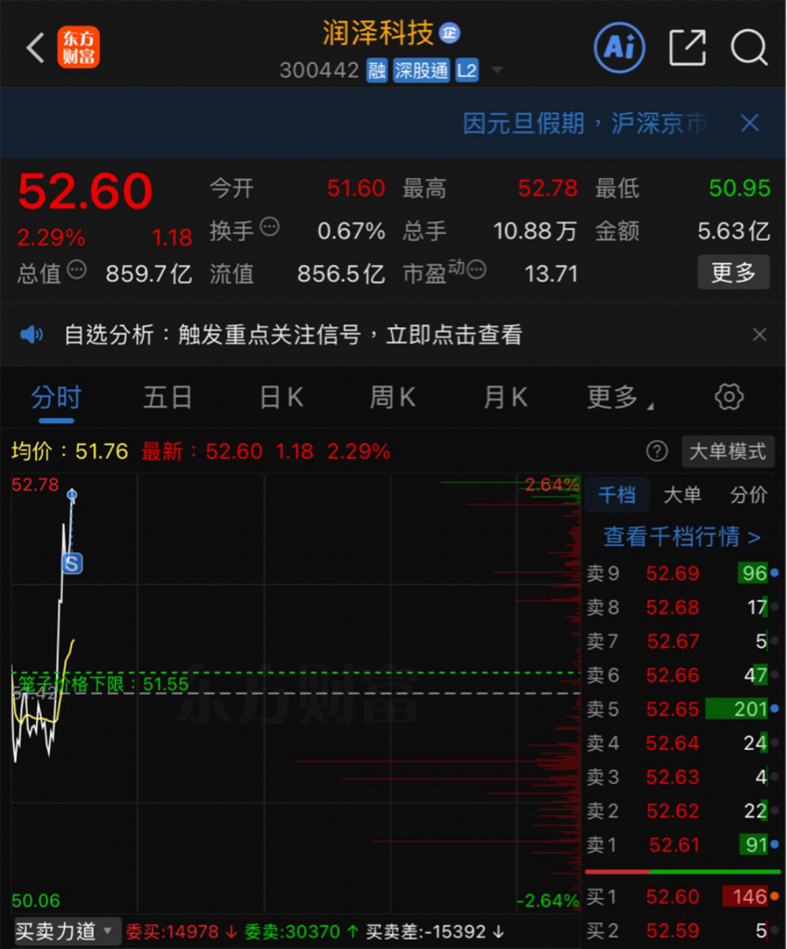This screenshot has height=949, width=787.
Task: Select the 卖9 52.69 order row
Action: click(682, 573)
